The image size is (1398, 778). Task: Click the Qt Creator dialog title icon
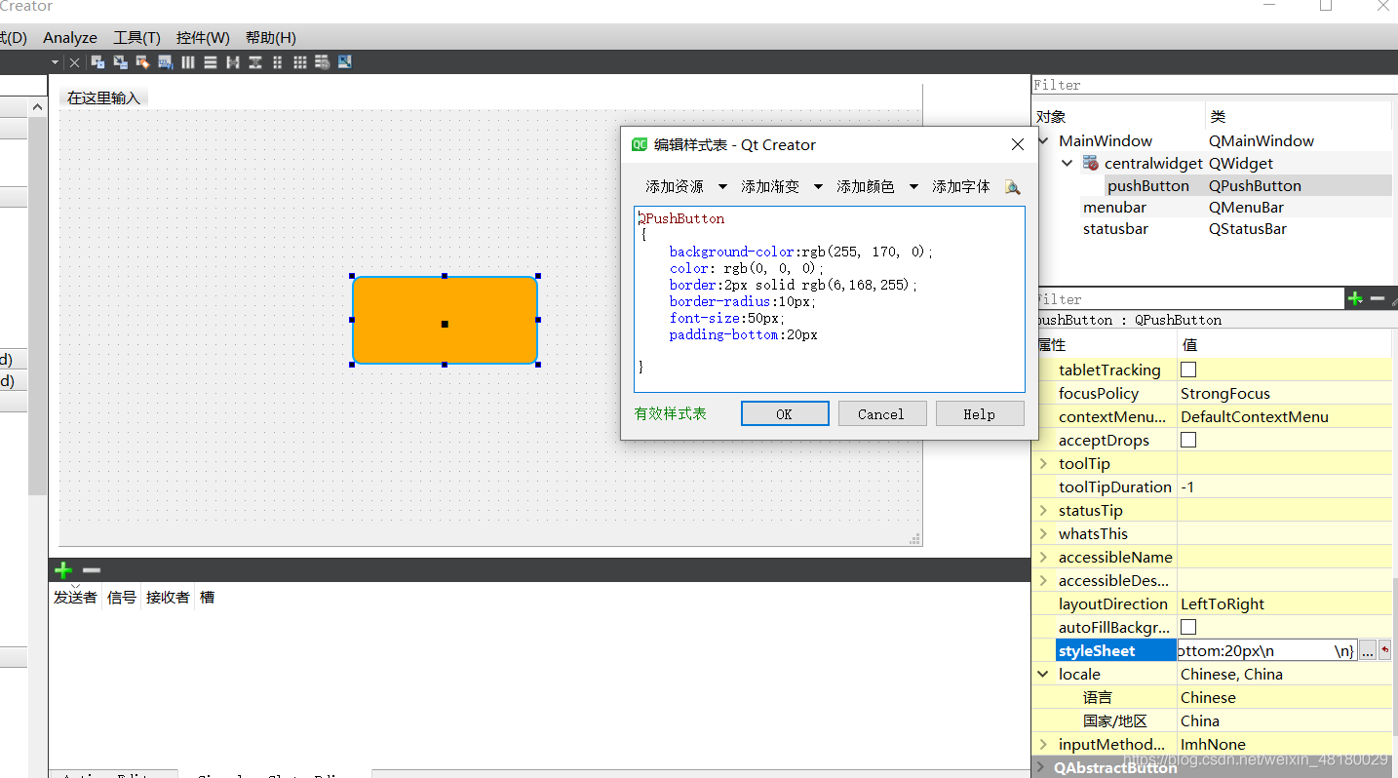pos(640,144)
